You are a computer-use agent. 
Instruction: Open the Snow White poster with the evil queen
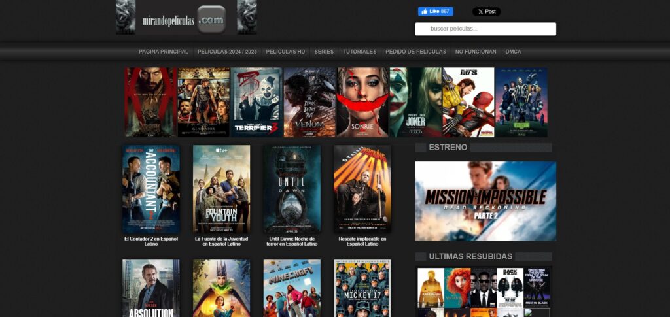(221, 288)
